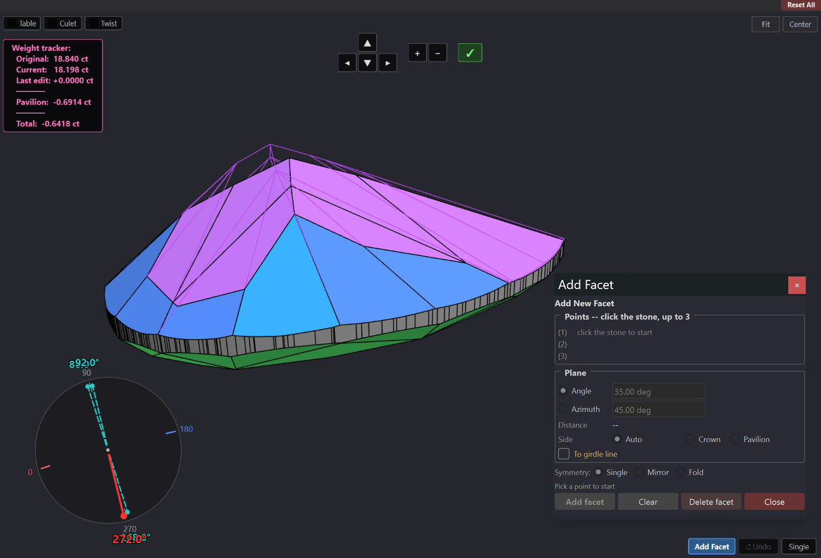Viewport: 821px width, 558px height.
Task: Click the up arrow view rotation button
Action: click(x=367, y=43)
